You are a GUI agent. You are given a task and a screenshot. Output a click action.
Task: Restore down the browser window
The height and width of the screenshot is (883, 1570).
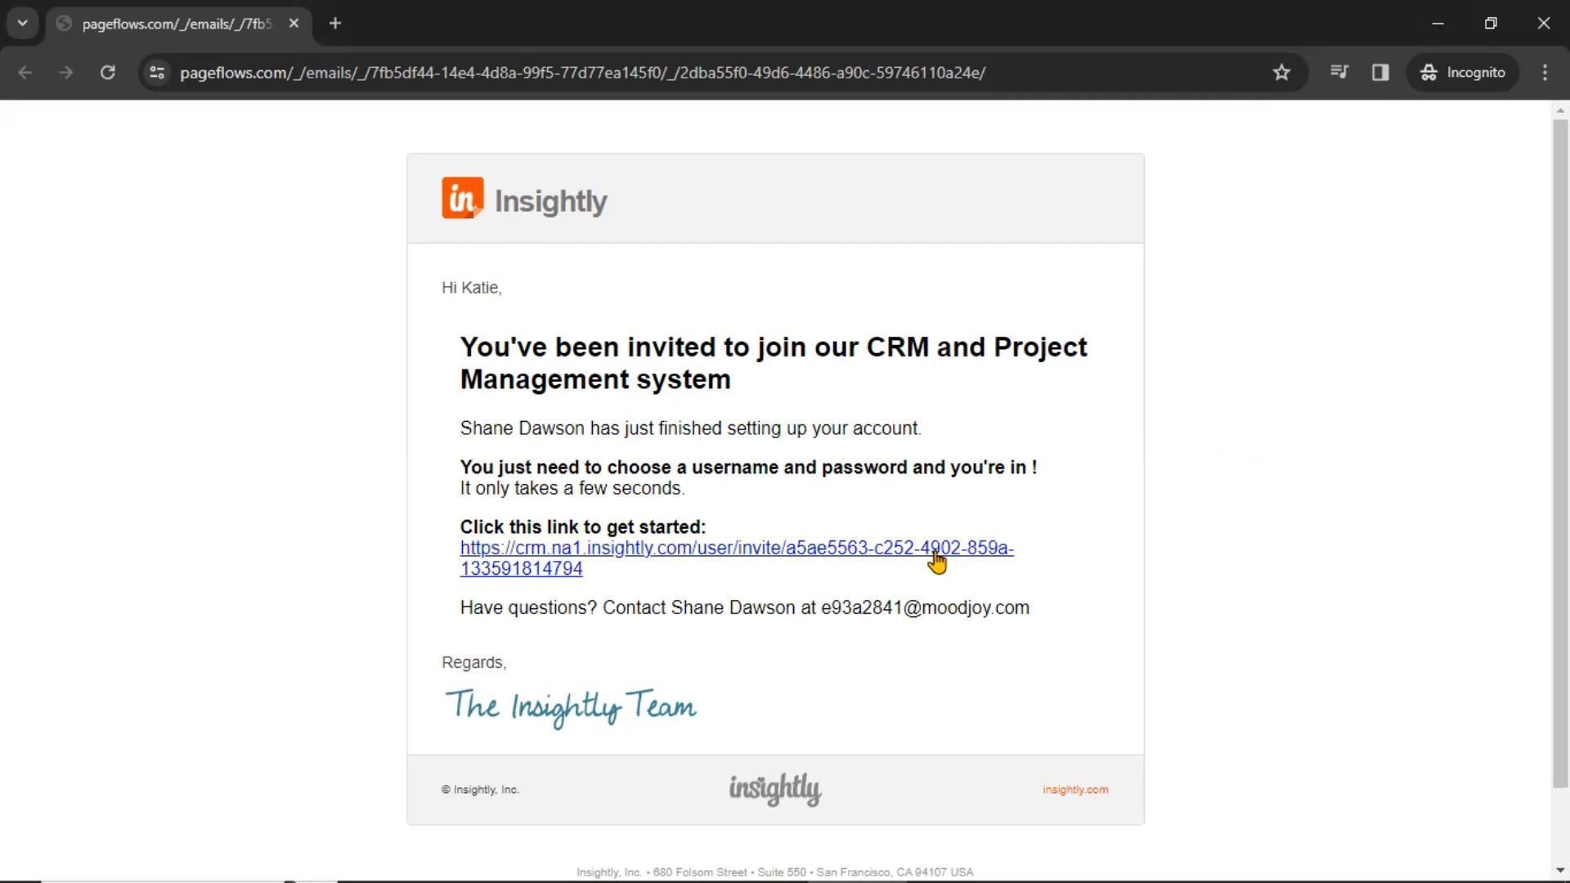[1491, 24]
